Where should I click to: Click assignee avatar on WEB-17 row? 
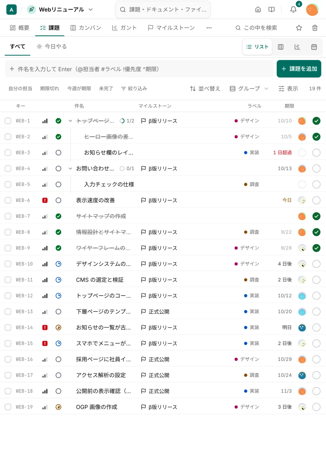pyautogui.click(x=302, y=375)
